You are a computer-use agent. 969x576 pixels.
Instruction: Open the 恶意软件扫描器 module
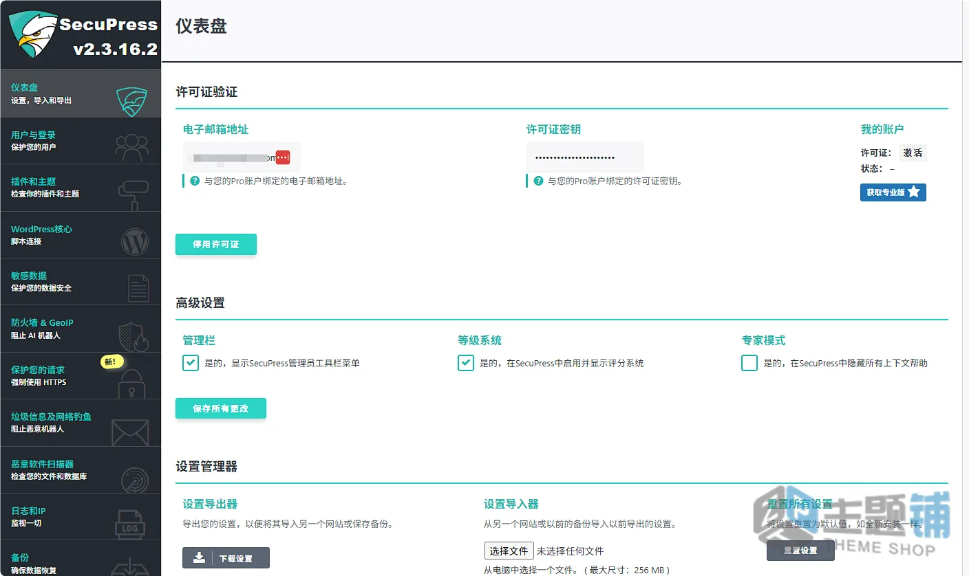click(x=81, y=470)
